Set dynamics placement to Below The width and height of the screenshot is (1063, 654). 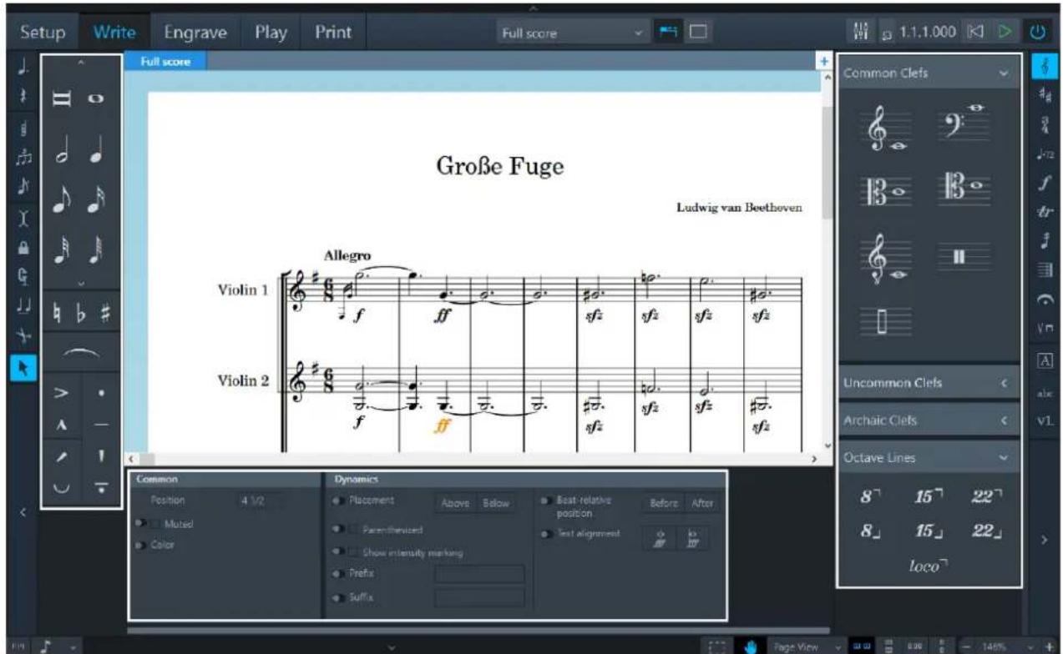coord(497,503)
